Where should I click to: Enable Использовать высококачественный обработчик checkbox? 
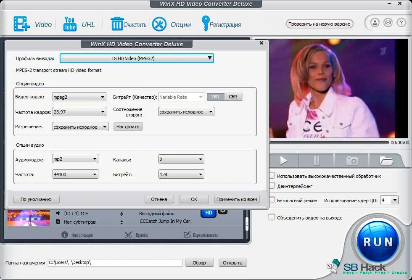point(272,176)
